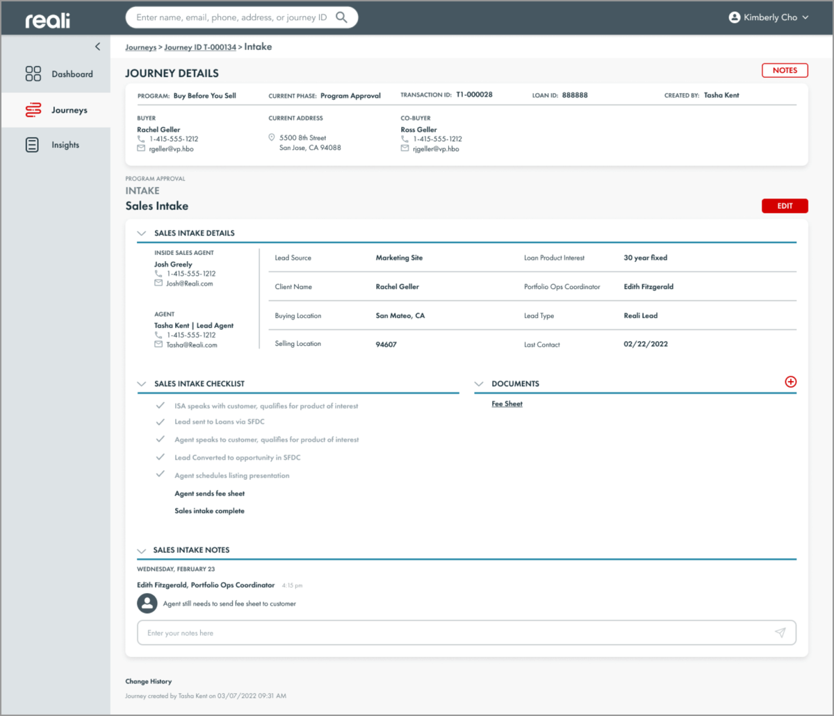Viewport: 834px width, 716px height.
Task: Click the location pin icon at 5500 8th Street
Action: tap(272, 138)
